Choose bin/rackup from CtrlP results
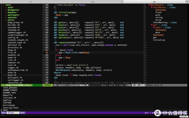This screenshot has width=189, height=118. 9,105
